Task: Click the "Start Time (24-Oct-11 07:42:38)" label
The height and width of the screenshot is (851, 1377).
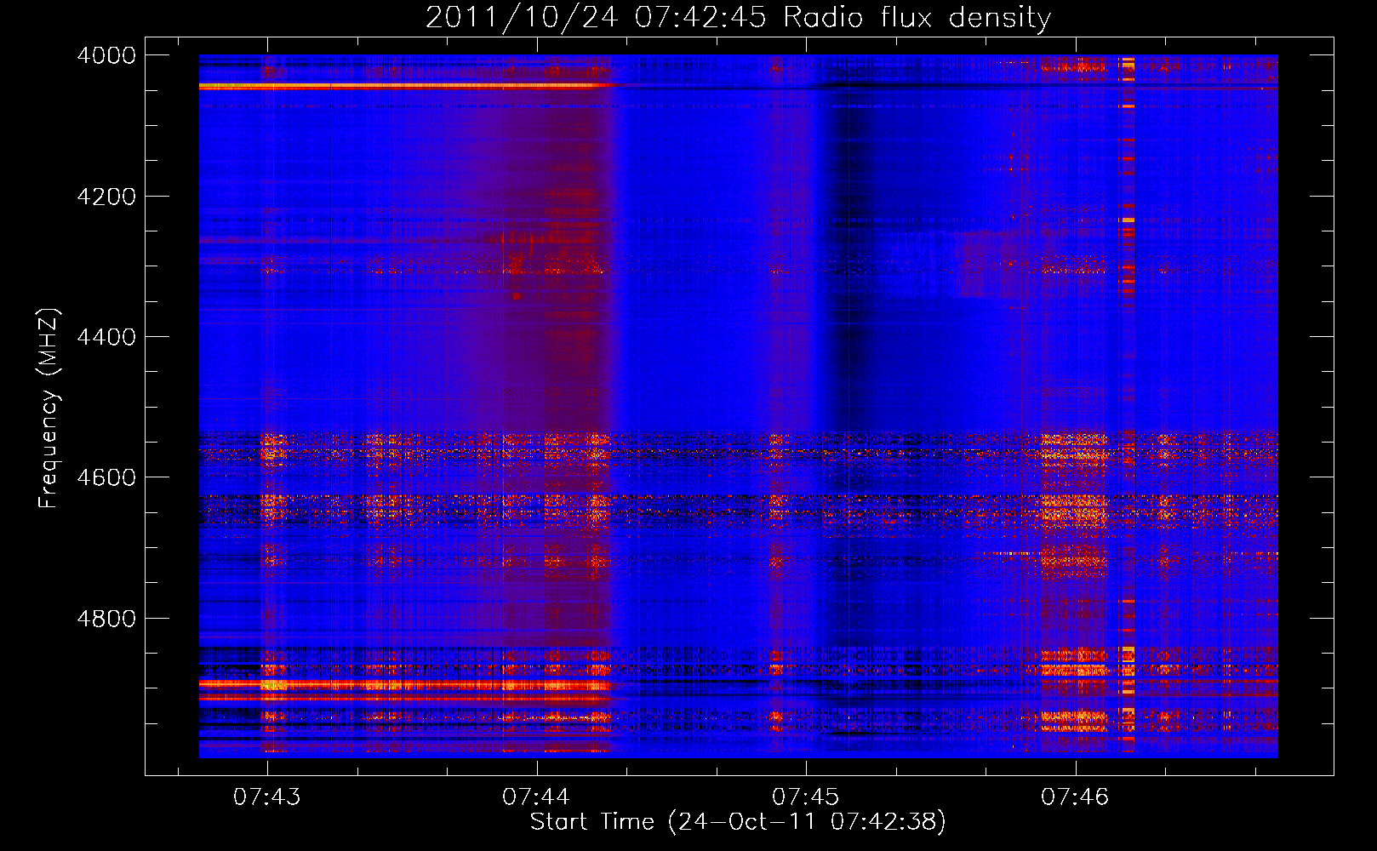Action: pos(738,822)
